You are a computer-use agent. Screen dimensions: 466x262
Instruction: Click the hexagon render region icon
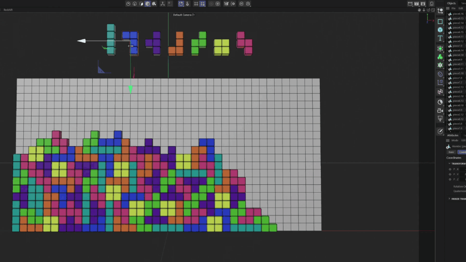point(241,4)
